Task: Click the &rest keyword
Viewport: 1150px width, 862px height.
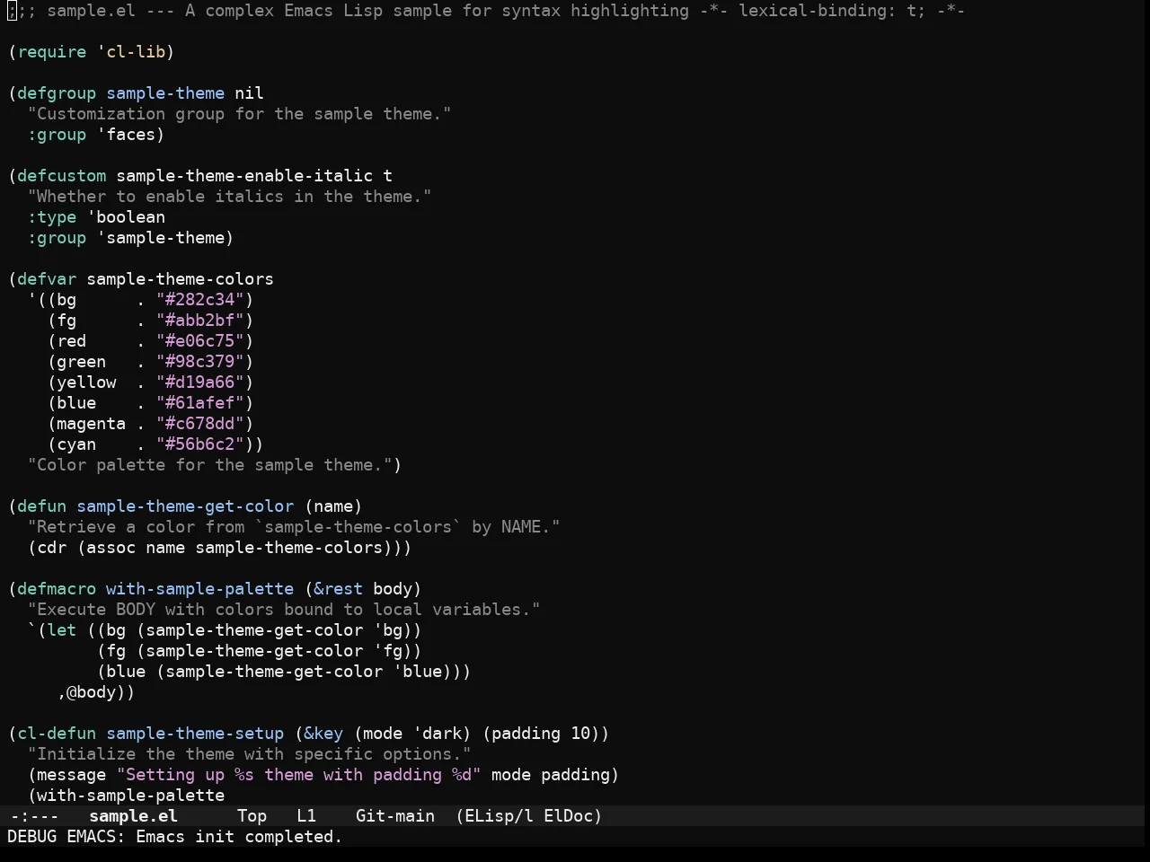Action: pyautogui.click(x=339, y=589)
